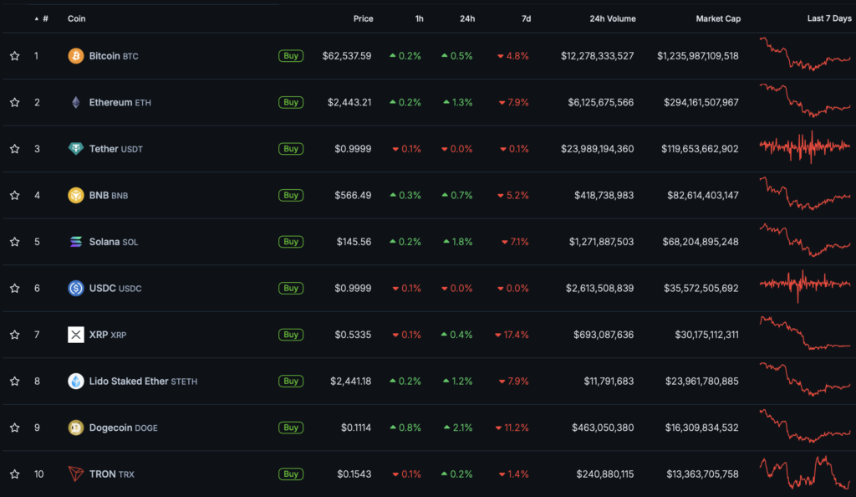Click the USDC coin logo icon
Viewport: 856px width, 497px height.
(x=76, y=289)
